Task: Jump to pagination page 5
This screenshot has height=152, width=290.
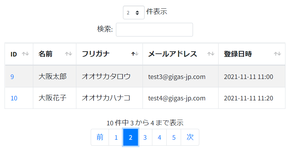Action: 174,137
